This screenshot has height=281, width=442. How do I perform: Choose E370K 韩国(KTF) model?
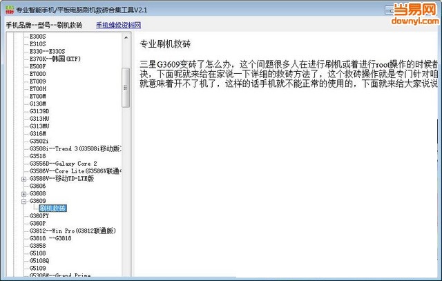[55, 59]
